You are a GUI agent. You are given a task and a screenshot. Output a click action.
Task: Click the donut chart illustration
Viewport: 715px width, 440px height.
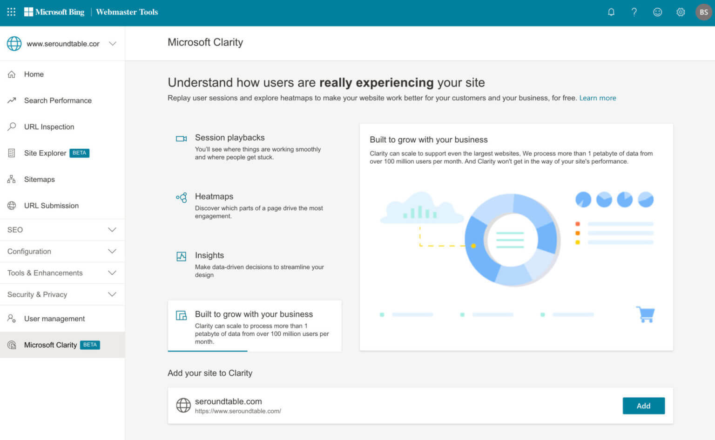coord(512,240)
